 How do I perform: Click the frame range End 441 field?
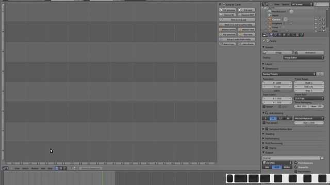coord(309,87)
